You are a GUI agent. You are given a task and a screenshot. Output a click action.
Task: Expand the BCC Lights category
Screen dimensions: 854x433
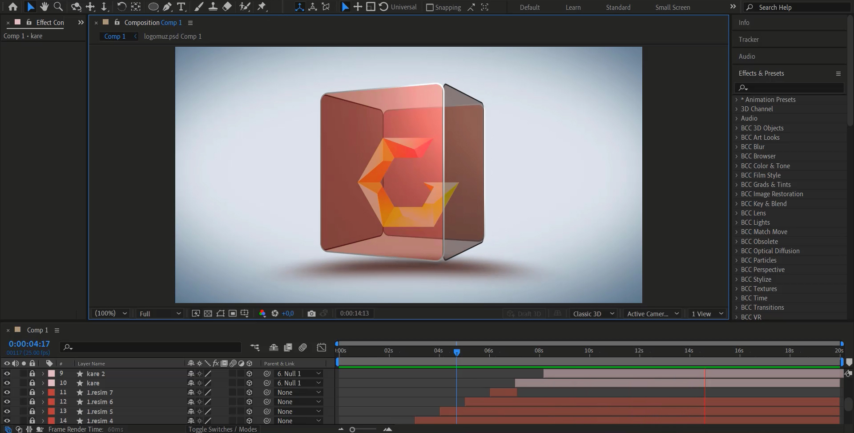click(x=737, y=223)
